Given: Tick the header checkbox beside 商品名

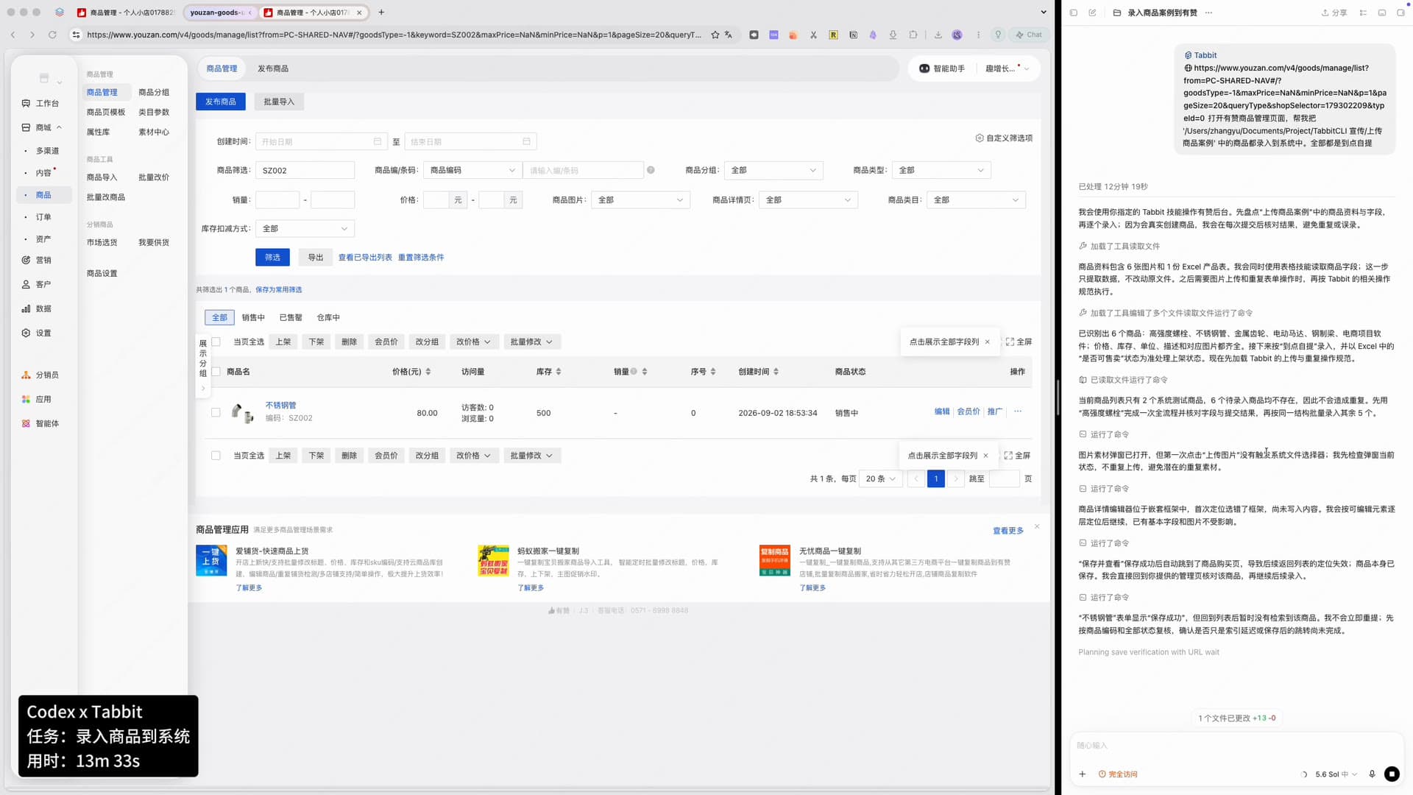Looking at the screenshot, I should click(216, 372).
